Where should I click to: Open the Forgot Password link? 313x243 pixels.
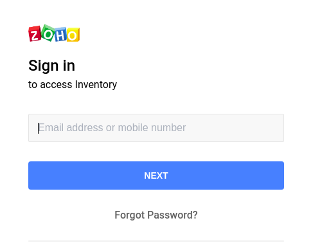click(x=156, y=215)
